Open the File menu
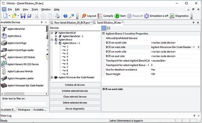Image resolution: width=202 pixels, height=123 pixels. [10, 9]
